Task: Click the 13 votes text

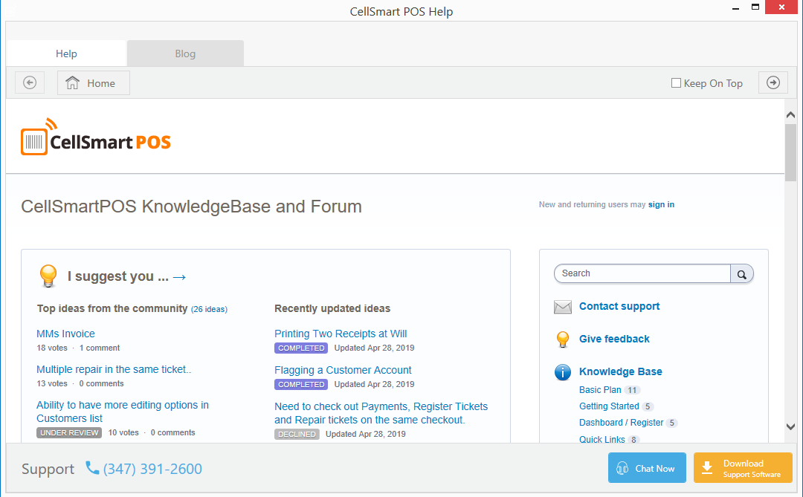Action: point(52,384)
